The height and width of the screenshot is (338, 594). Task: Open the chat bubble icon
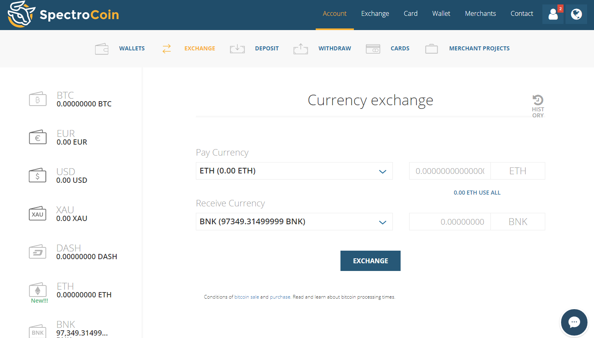574,322
